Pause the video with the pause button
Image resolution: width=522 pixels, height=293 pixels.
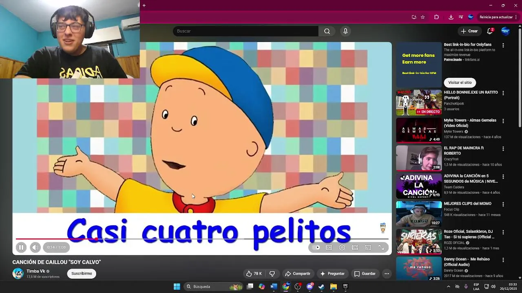(x=21, y=247)
